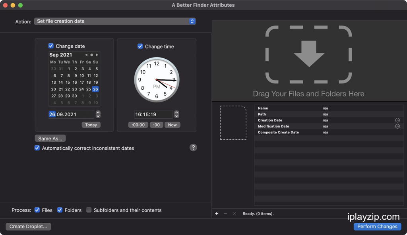Click the drag-and-drop download arrow area
Image resolution: width=407 pixels, height=235 pixels.
point(308,54)
